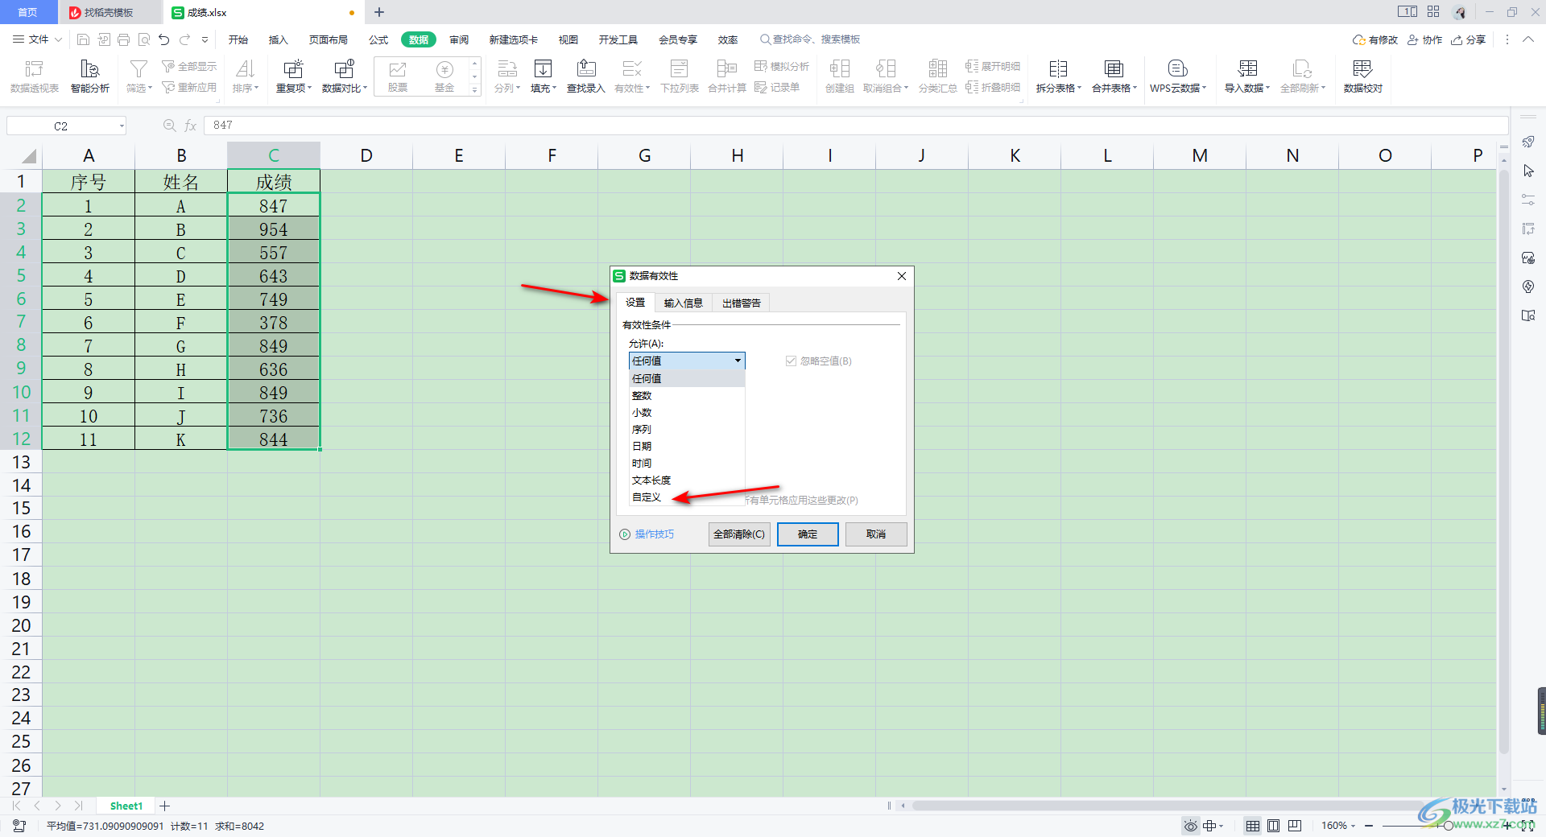Open the 查找录入 lookup entry tool

586,76
